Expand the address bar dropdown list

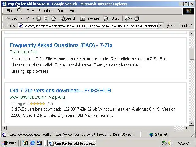pyautogui.click(x=160, y=26)
